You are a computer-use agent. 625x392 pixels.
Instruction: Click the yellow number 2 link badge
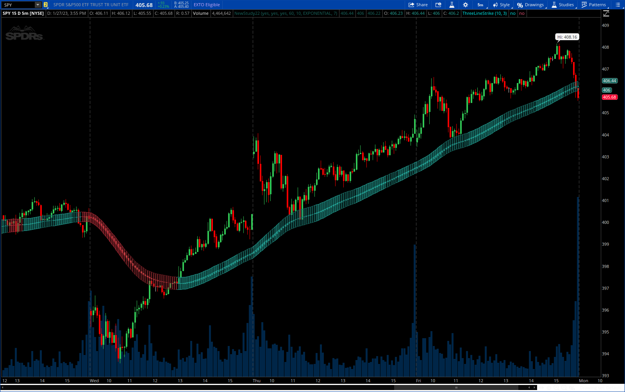point(46,5)
